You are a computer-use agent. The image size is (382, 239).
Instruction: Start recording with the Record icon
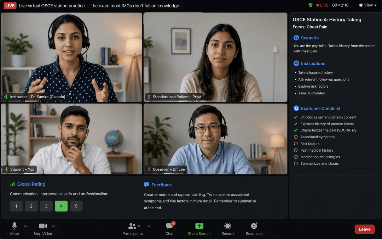pos(227,226)
